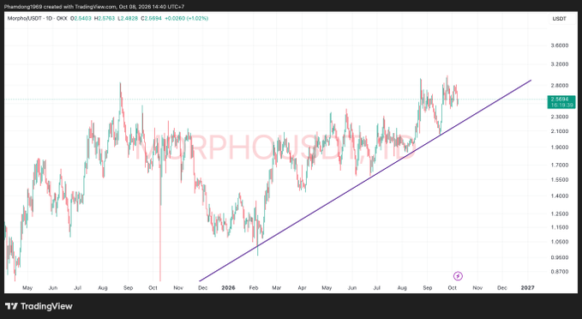Click the 0.9500 price axis label
The image size is (582, 319).
coord(560,257)
